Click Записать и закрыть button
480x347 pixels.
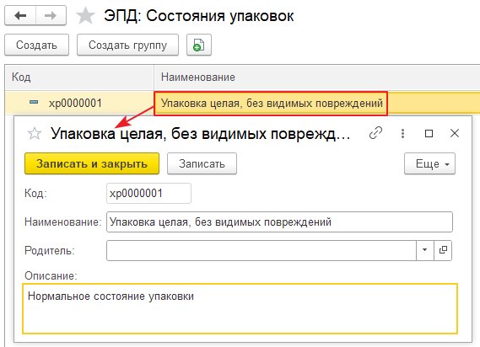click(92, 164)
